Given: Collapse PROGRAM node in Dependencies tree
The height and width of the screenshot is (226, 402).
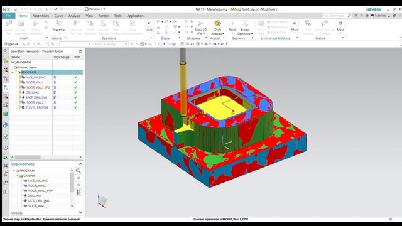Looking at the screenshot, I should point(14,171).
